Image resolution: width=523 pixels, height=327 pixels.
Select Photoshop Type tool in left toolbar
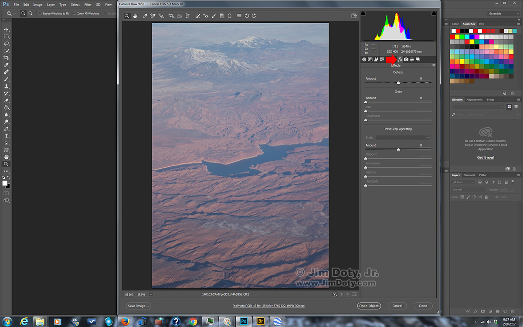tap(7, 136)
